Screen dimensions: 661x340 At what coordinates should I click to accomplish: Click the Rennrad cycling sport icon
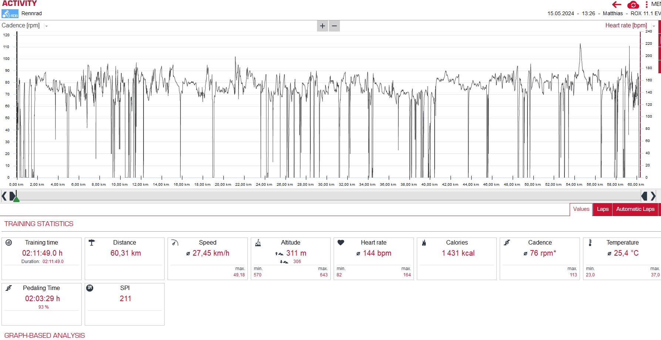pos(10,14)
